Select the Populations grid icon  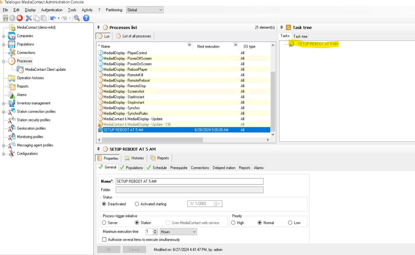(x=12, y=44)
